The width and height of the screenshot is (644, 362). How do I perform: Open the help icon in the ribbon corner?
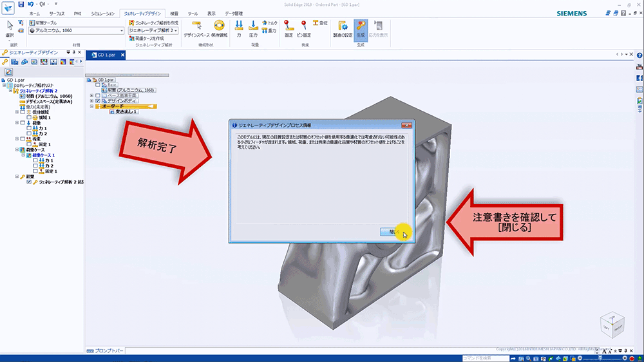623,13
